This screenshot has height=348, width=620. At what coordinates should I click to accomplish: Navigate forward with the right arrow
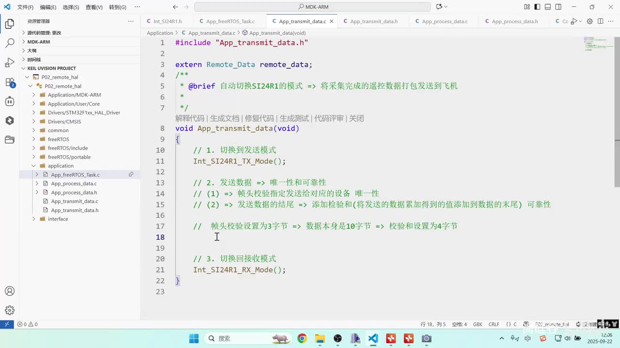click(x=187, y=7)
